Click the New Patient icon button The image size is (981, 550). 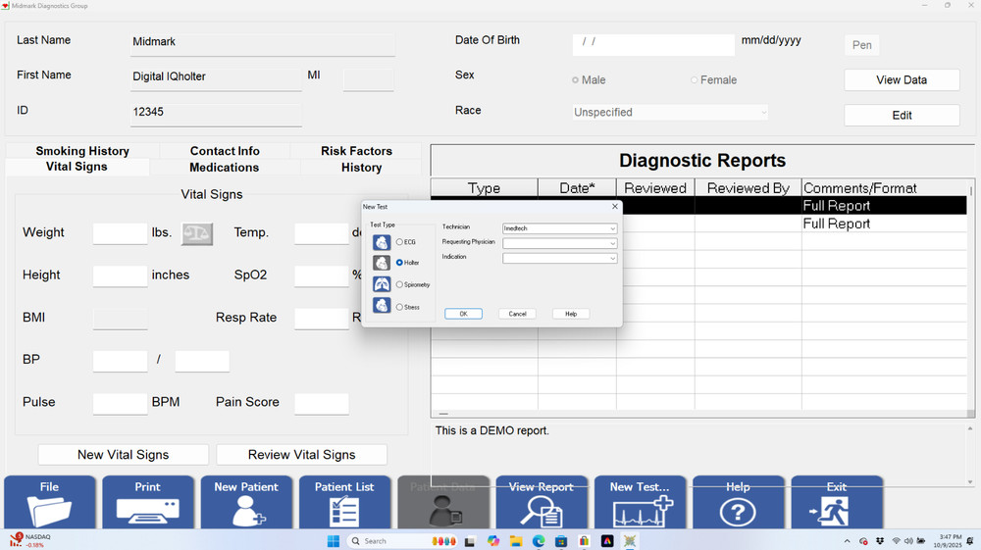[x=246, y=503]
